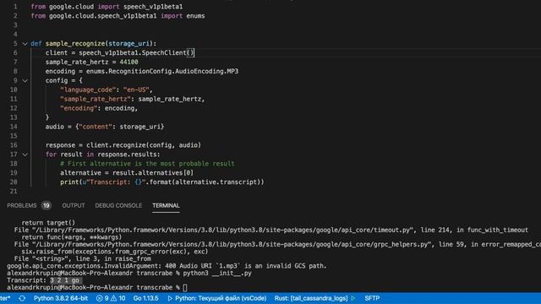Click the grpc_helpers.py file path in terminal

(232, 245)
